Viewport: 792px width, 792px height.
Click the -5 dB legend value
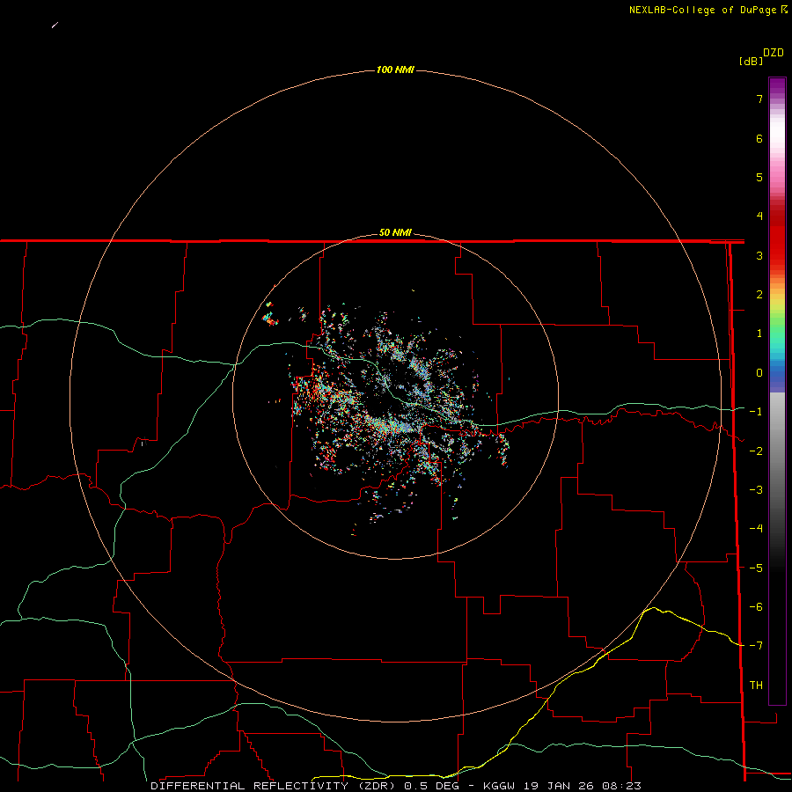(756, 568)
